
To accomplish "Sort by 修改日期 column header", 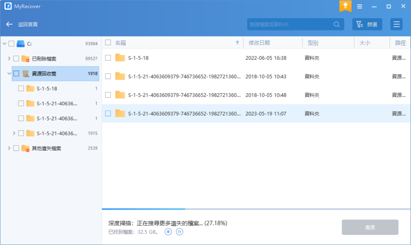I will tap(259, 43).
